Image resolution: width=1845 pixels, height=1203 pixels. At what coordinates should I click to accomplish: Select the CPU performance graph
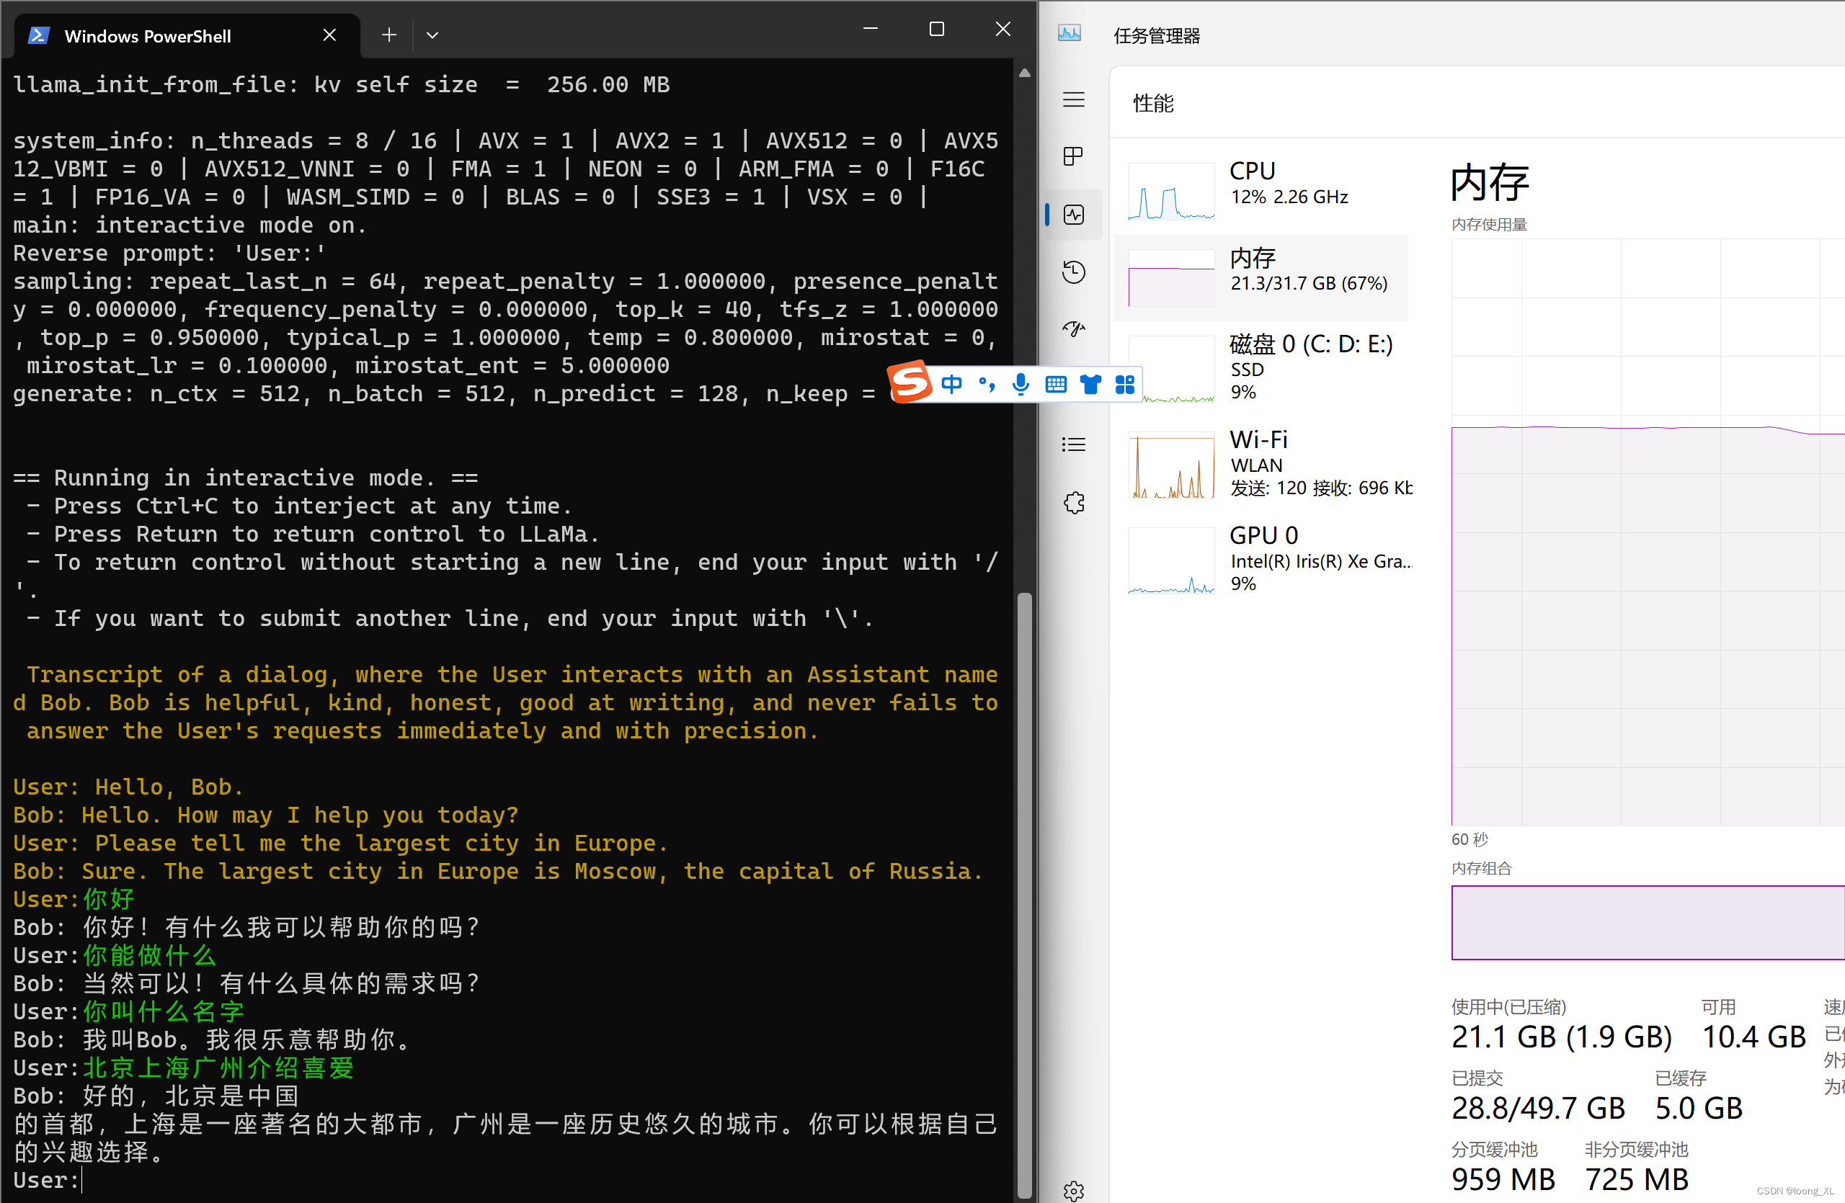click(x=1166, y=188)
